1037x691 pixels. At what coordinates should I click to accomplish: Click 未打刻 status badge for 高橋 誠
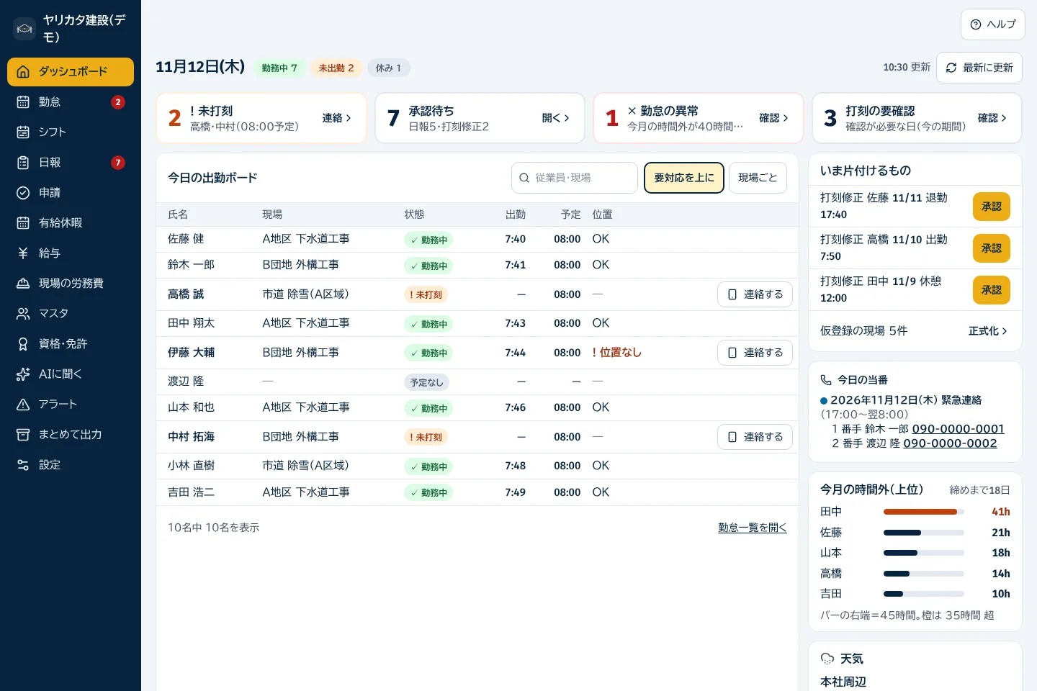pyautogui.click(x=426, y=294)
